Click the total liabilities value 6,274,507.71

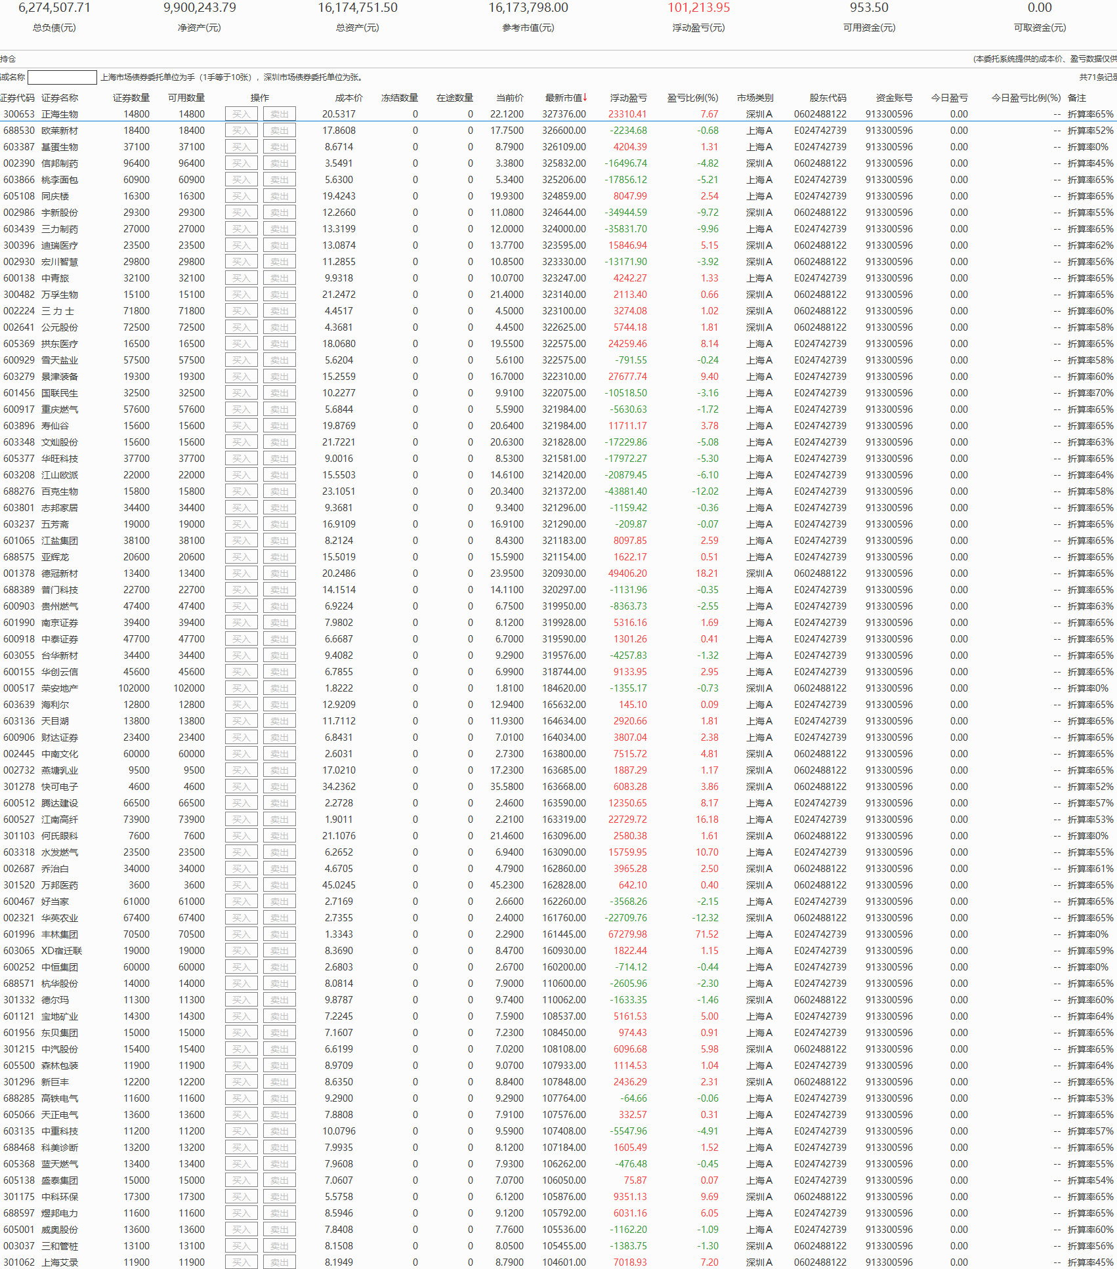54,8
